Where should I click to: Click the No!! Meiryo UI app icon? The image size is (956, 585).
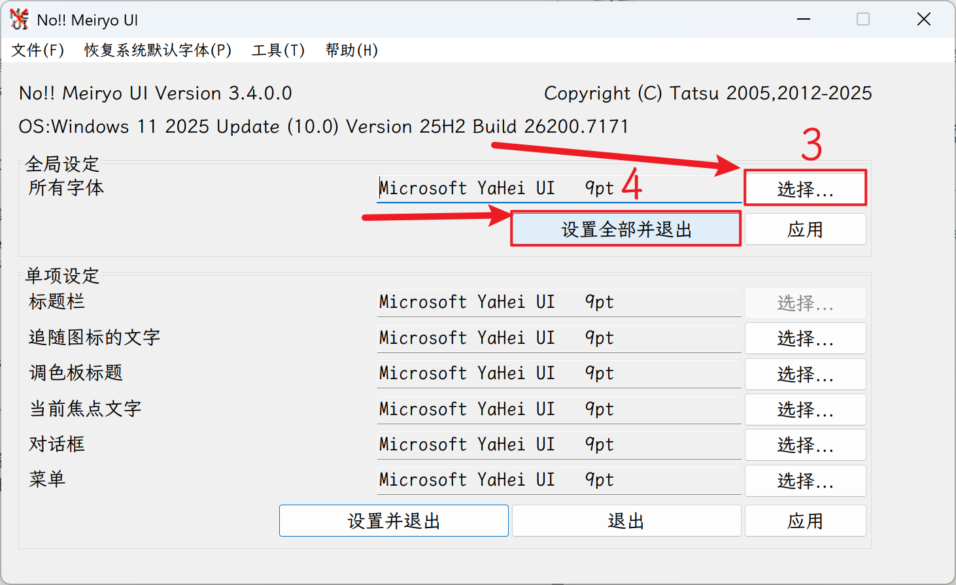coord(20,20)
